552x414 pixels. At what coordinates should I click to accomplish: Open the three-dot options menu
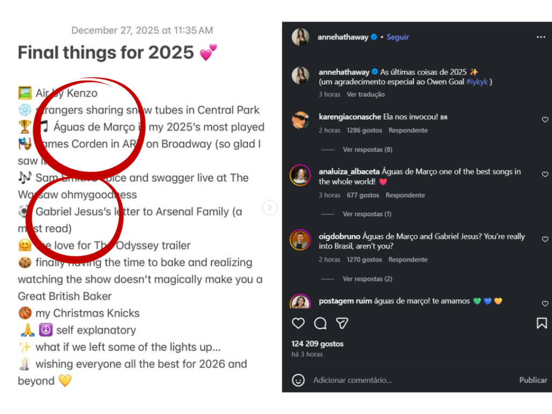coord(541,37)
